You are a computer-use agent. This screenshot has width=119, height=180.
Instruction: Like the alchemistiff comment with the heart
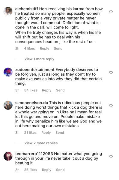[x=111, y=12]
